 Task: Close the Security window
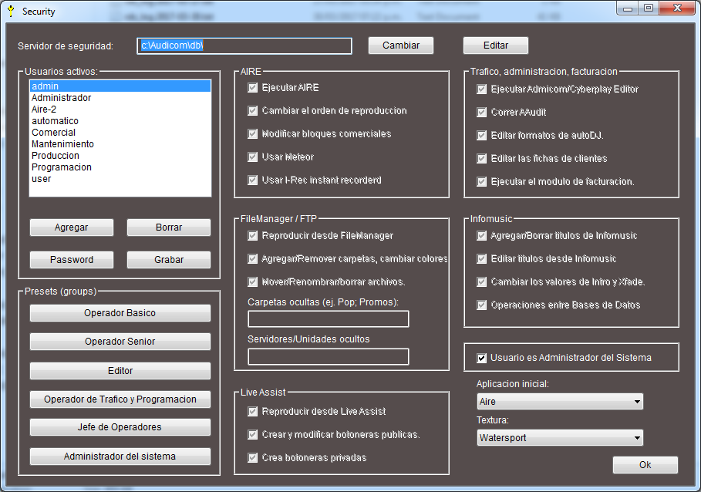(678, 8)
